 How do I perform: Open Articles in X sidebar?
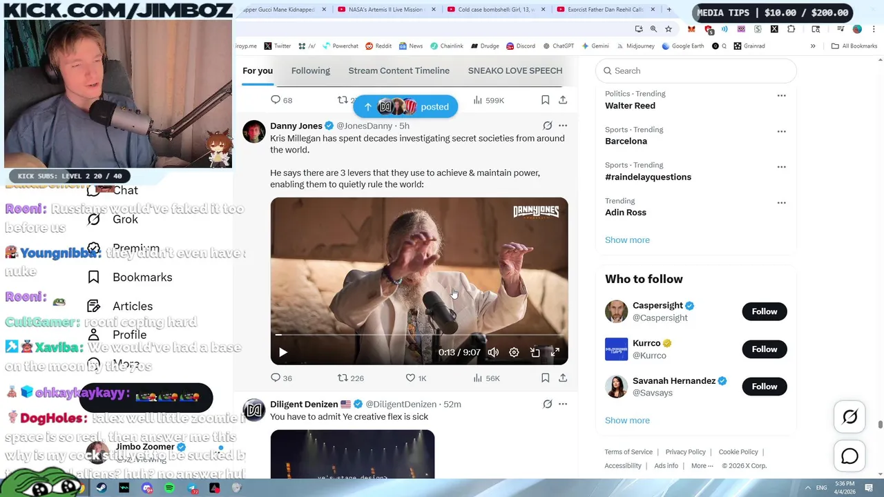[x=120, y=306]
